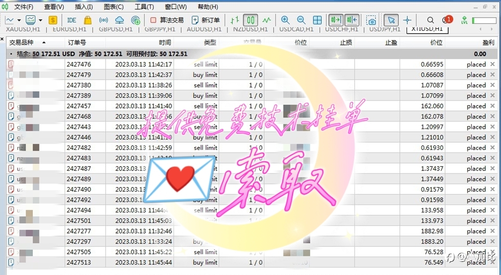Expand the chart template dropdown arrow
Viewport: 501px width, 275px height.
click(41, 20)
